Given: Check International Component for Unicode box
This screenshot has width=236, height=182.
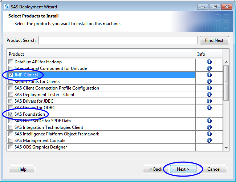Looking at the screenshot, I should click(x=11, y=68).
